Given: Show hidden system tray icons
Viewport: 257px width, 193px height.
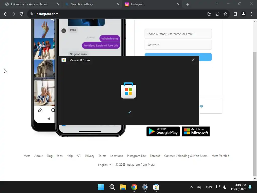Looking at the screenshot, I should tap(191, 187).
